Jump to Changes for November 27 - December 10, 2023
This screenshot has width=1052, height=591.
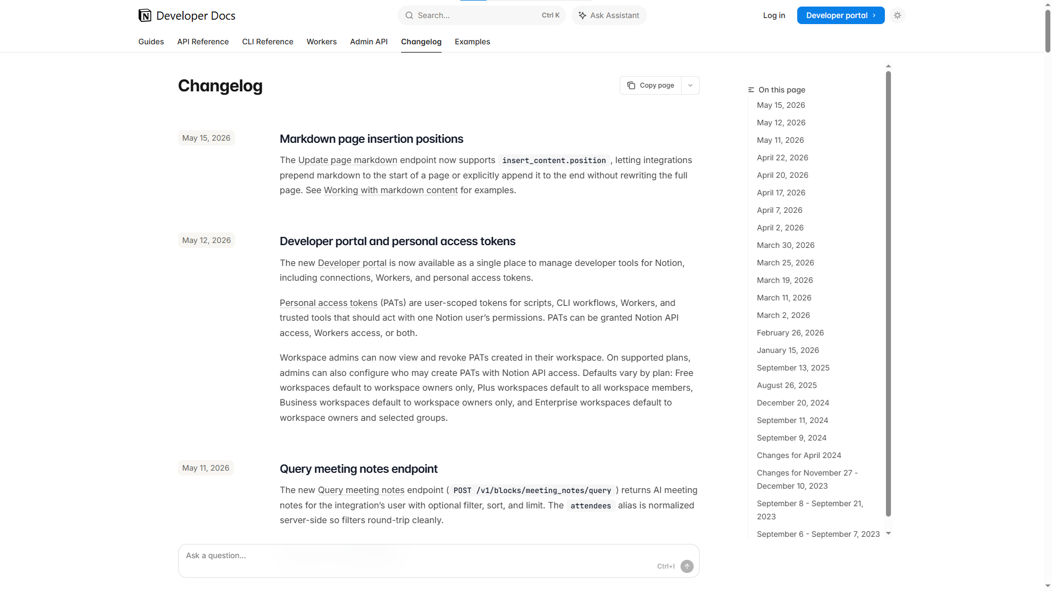click(807, 479)
